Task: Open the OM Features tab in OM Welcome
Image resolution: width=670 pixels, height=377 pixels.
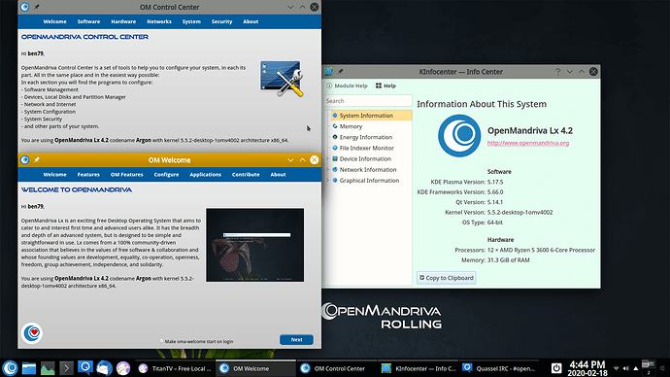Action: pos(126,174)
